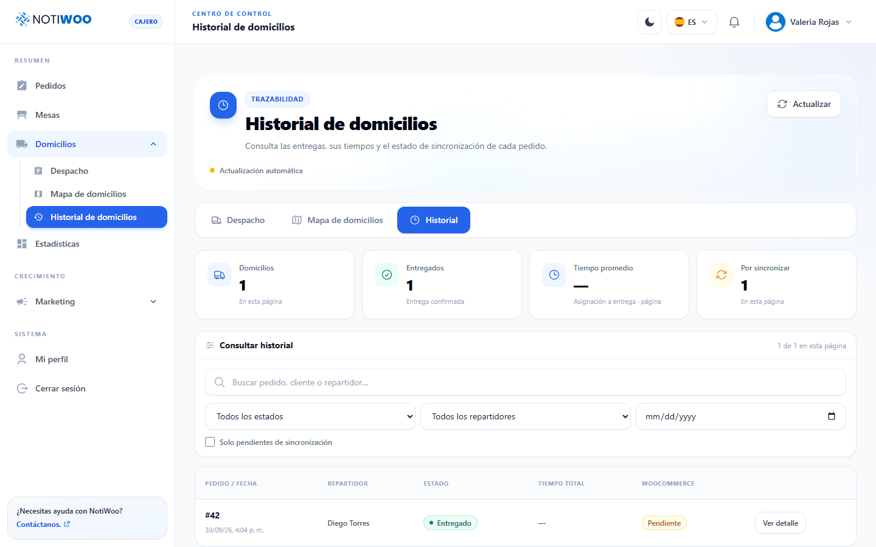Click the NotiWoo logo

tap(54, 19)
